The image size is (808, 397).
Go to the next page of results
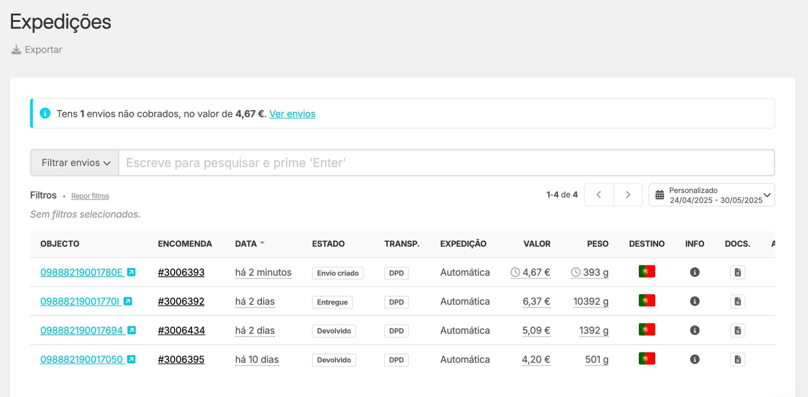(x=628, y=195)
